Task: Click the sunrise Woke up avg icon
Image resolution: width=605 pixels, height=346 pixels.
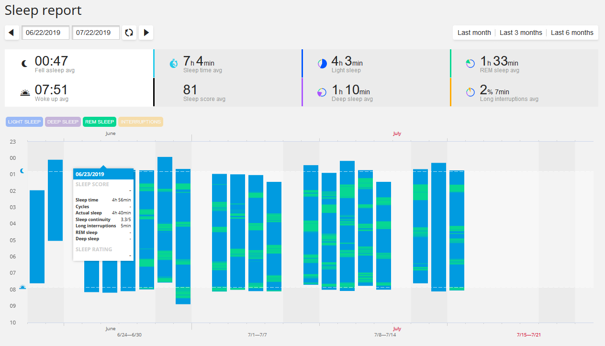Action: [x=25, y=92]
